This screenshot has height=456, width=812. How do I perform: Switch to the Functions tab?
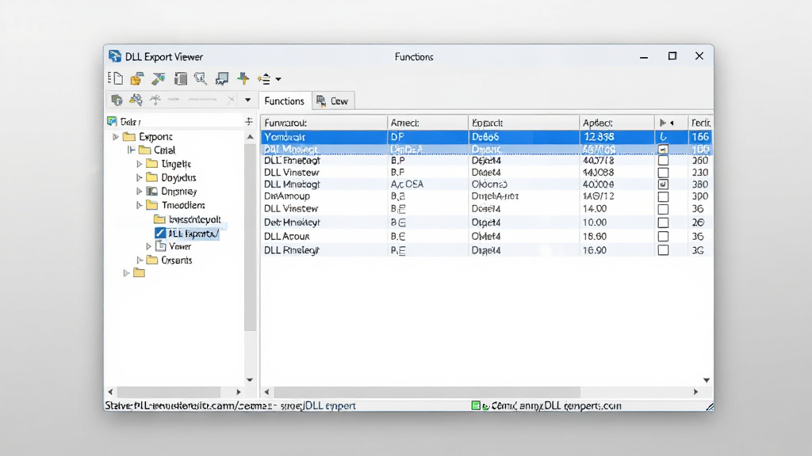click(284, 101)
